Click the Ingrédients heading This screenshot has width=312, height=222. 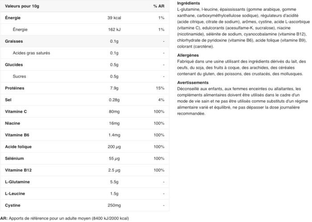tap(188, 3)
